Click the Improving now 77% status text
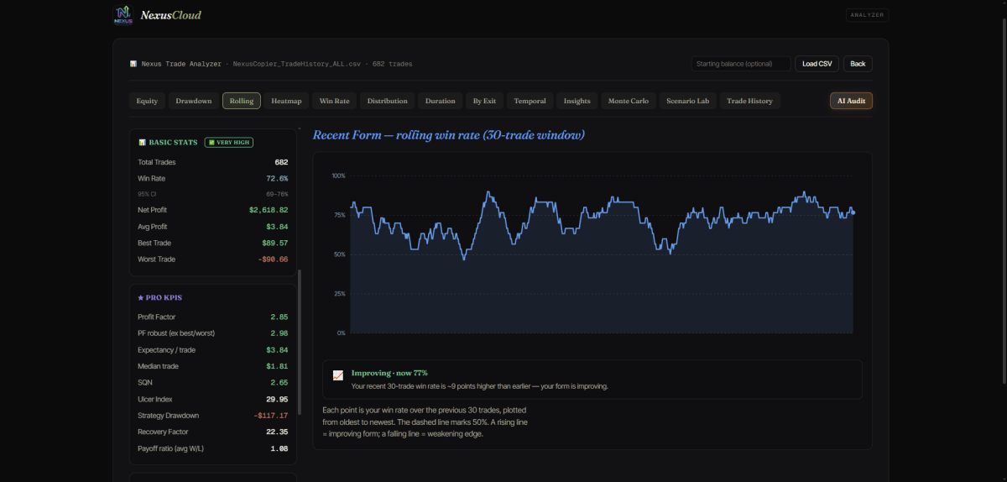 (x=389, y=373)
